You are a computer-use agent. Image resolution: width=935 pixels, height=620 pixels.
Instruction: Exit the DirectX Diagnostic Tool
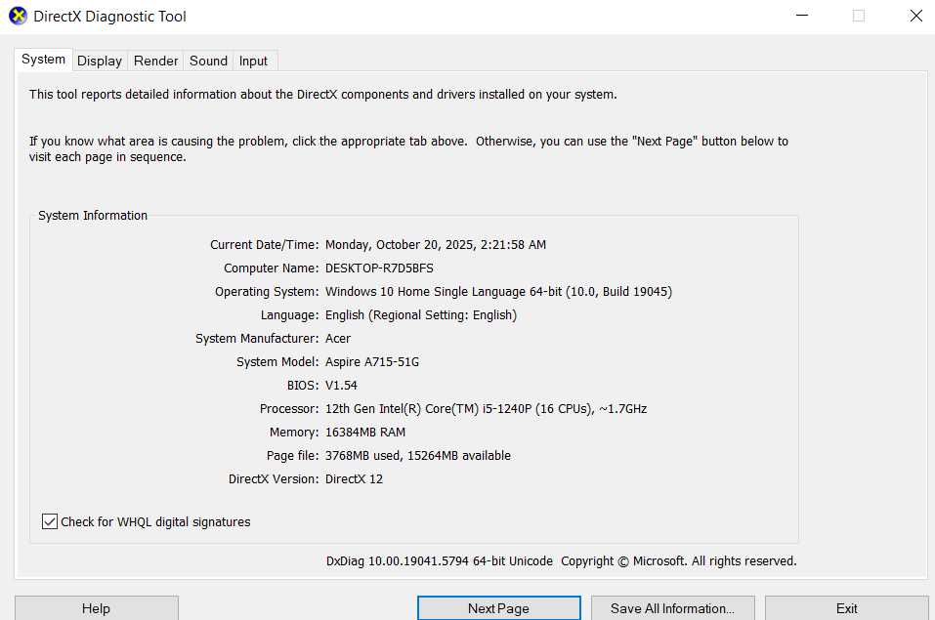(846, 608)
